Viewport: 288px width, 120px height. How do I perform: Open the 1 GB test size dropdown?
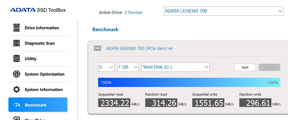tap(128, 67)
